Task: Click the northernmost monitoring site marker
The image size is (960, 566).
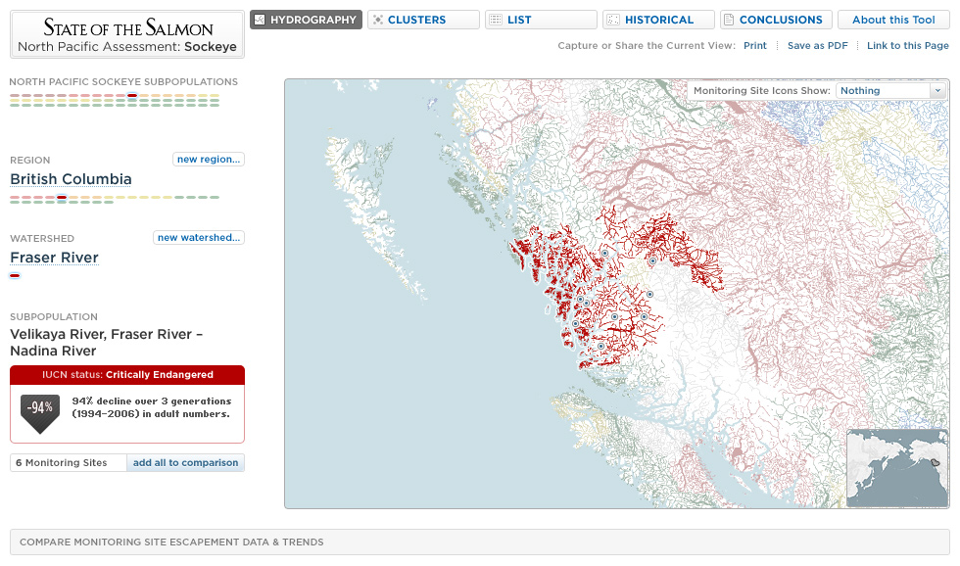Action: (x=605, y=253)
